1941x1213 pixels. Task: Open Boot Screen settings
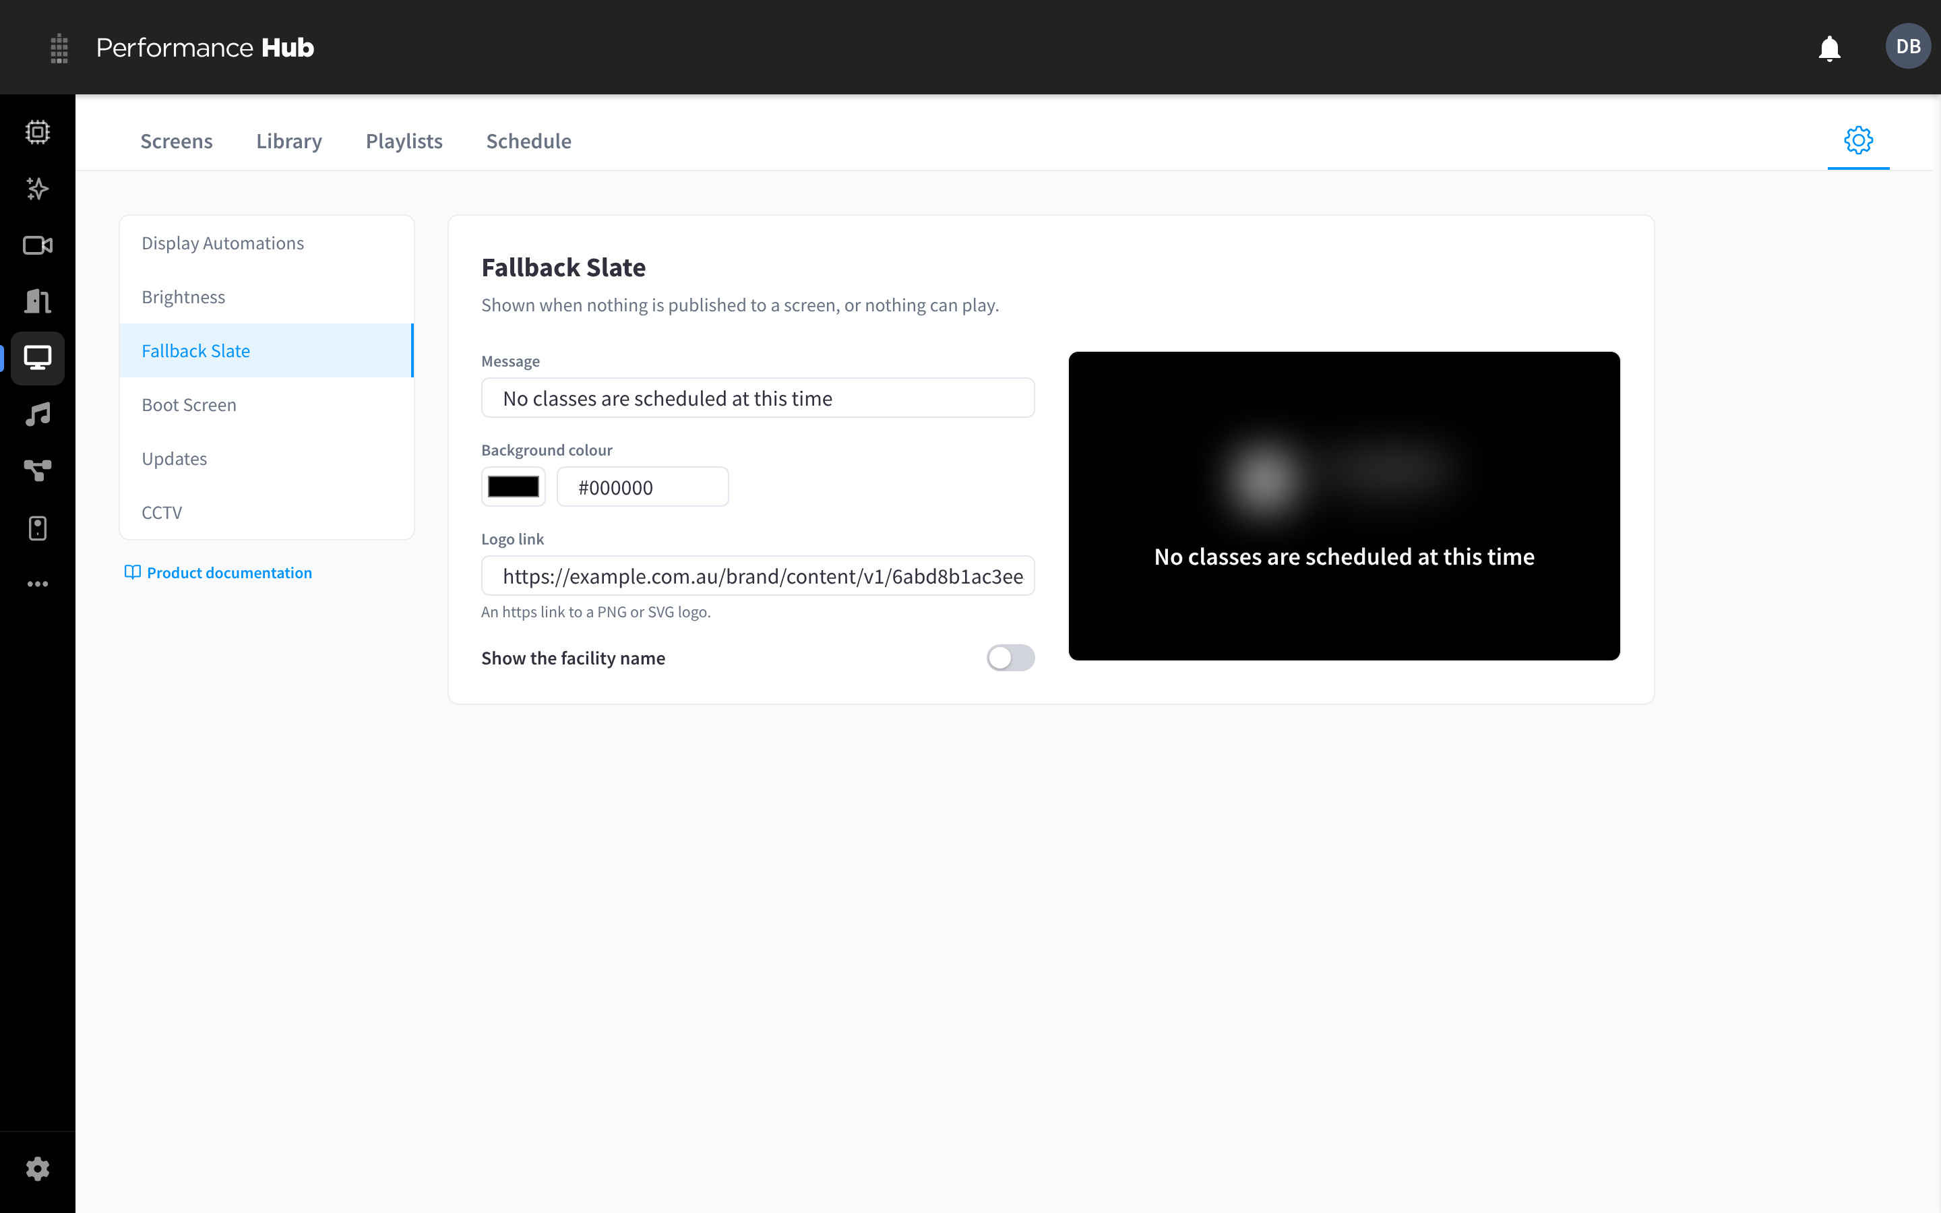pos(266,404)
